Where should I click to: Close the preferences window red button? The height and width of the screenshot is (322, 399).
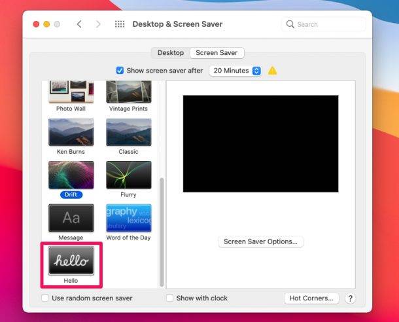[36, 24]
